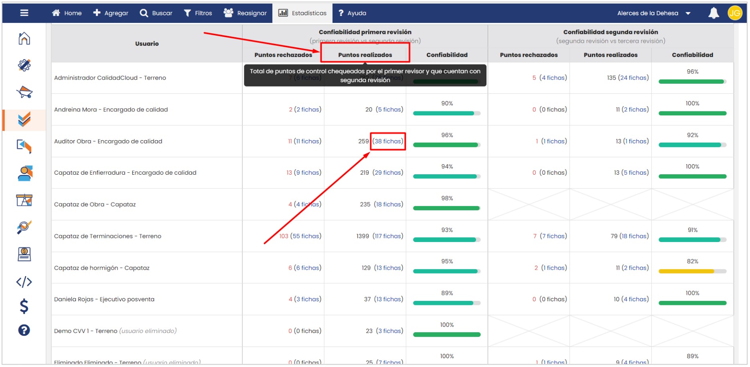Click the JG user avatar
This screenshot has height=367, width=750.
735,13
